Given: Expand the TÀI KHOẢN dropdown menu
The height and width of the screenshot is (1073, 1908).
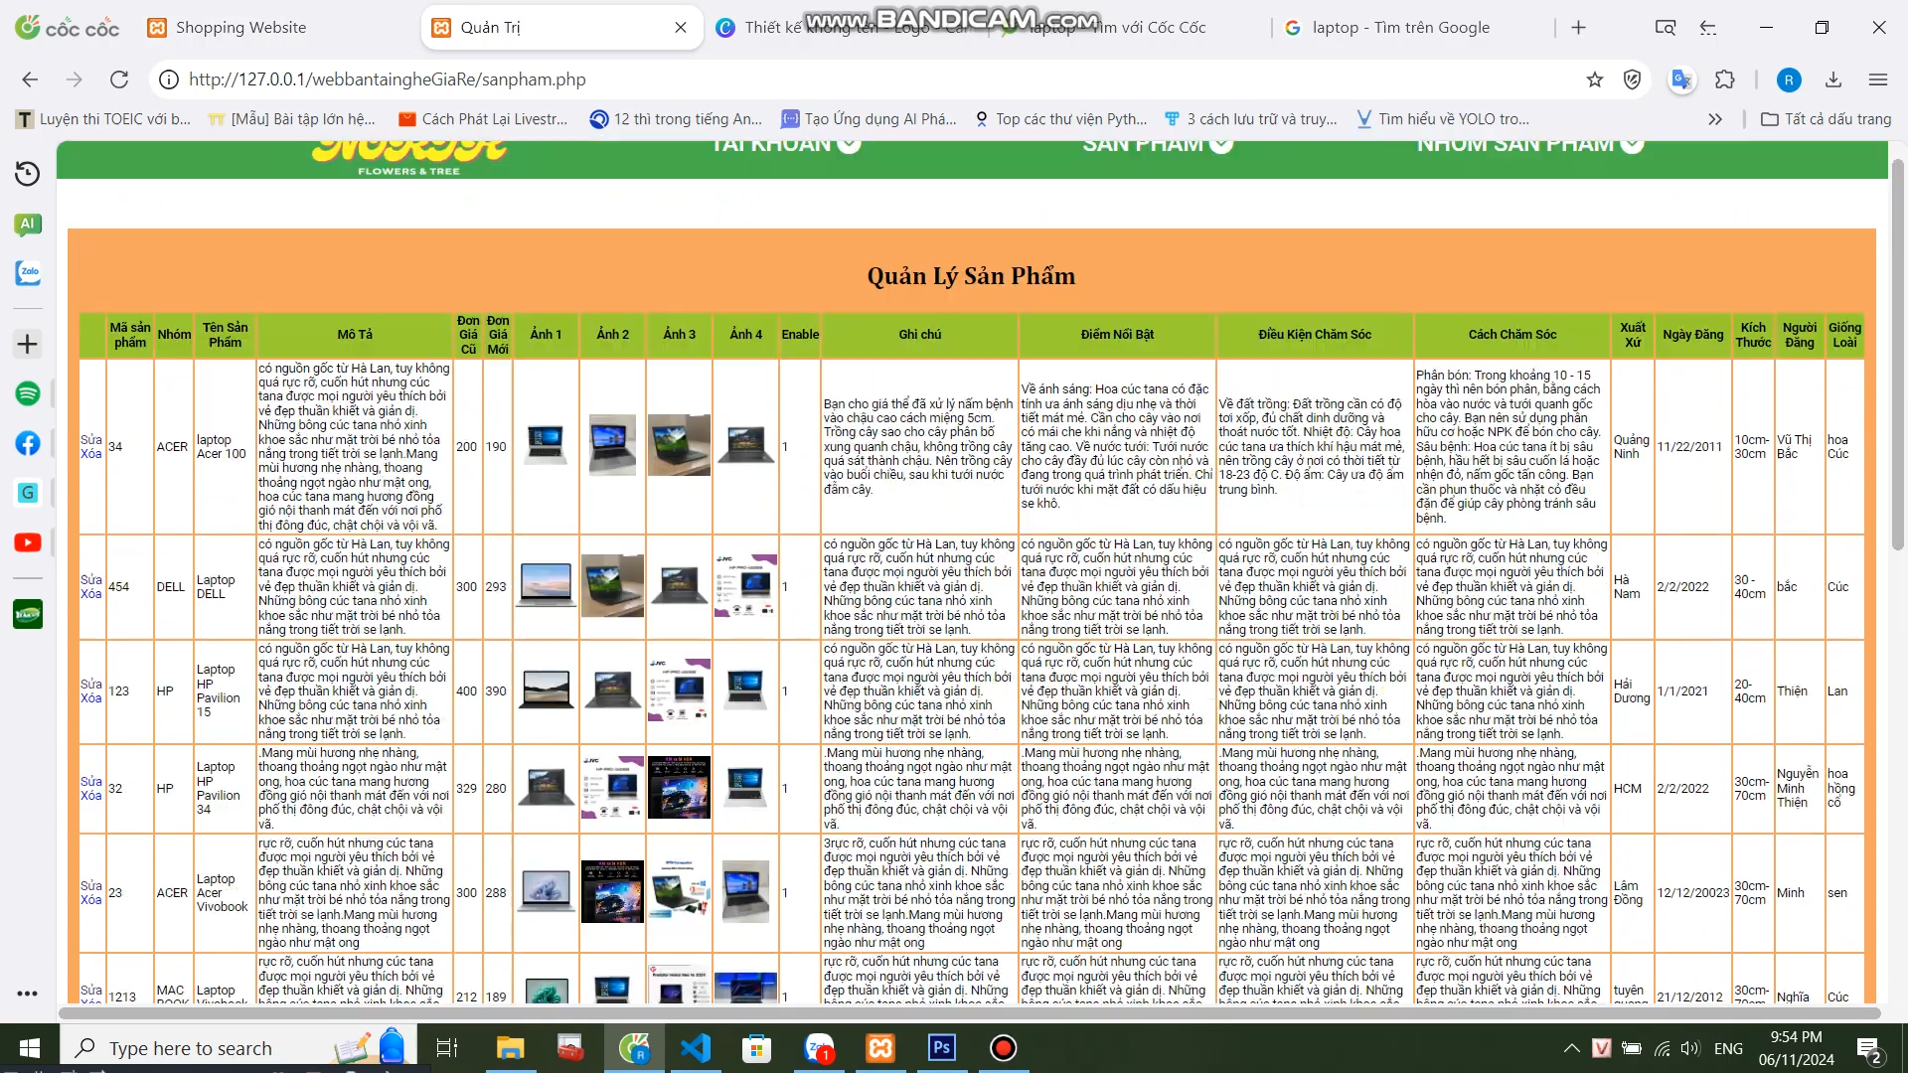Looking at the screenshot, I should [785, 144].
